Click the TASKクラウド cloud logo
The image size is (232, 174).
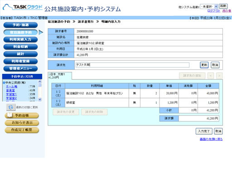point(23,7)
